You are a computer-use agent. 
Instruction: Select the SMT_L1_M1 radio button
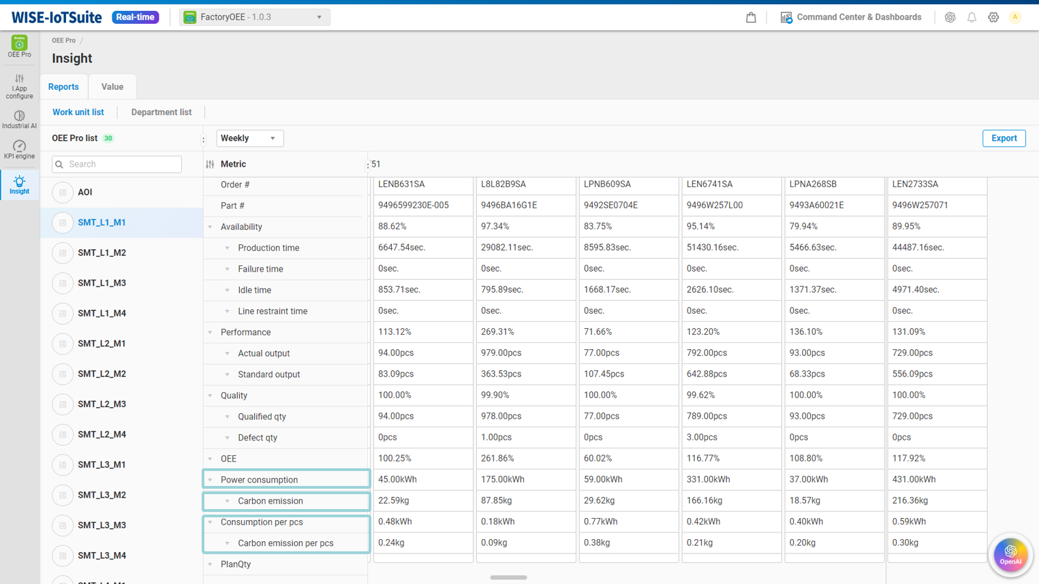pos(63,223)
